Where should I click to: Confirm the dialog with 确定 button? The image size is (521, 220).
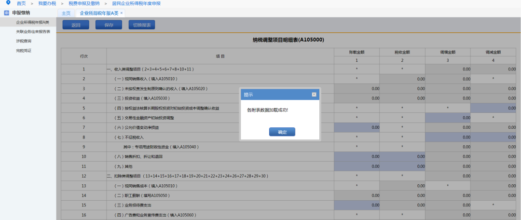pos(282,132)
